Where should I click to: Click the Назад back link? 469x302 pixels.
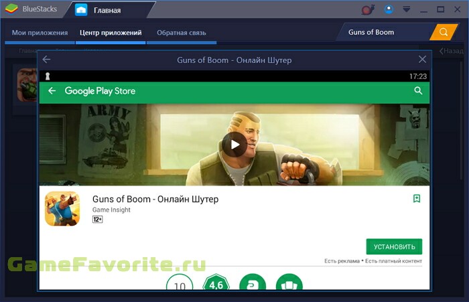click(x=452, y=51)
